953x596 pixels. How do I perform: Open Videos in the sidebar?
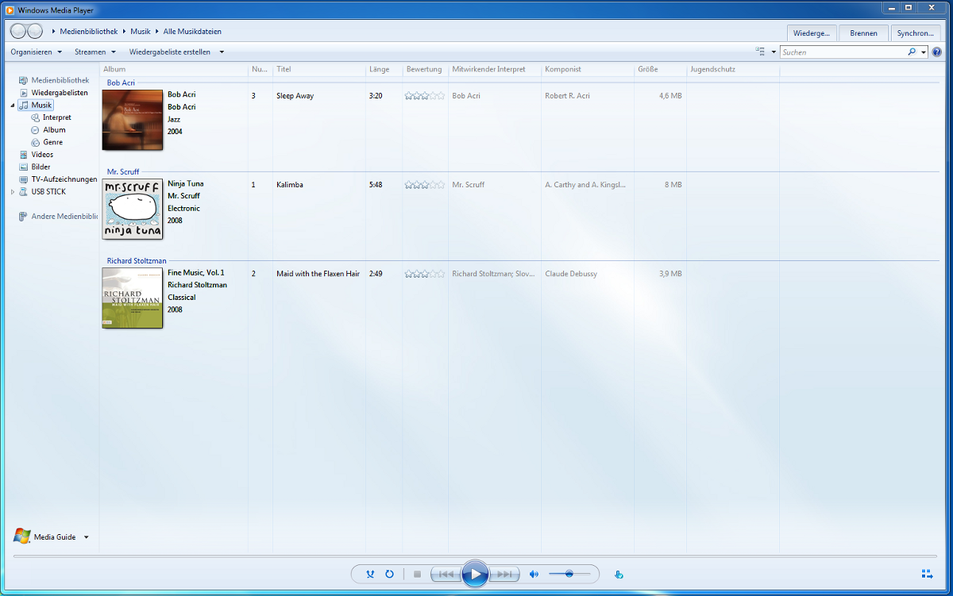point(42,154)
